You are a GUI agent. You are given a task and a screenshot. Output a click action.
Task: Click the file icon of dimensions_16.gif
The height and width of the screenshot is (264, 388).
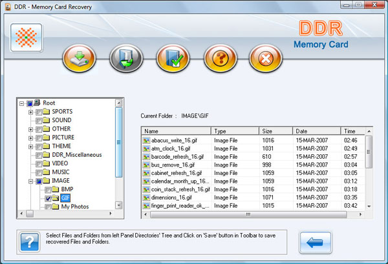point(146,198)
